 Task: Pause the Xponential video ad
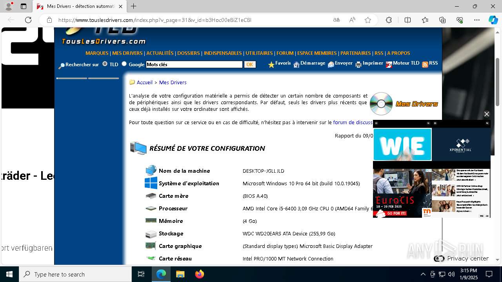pos(435,123)
